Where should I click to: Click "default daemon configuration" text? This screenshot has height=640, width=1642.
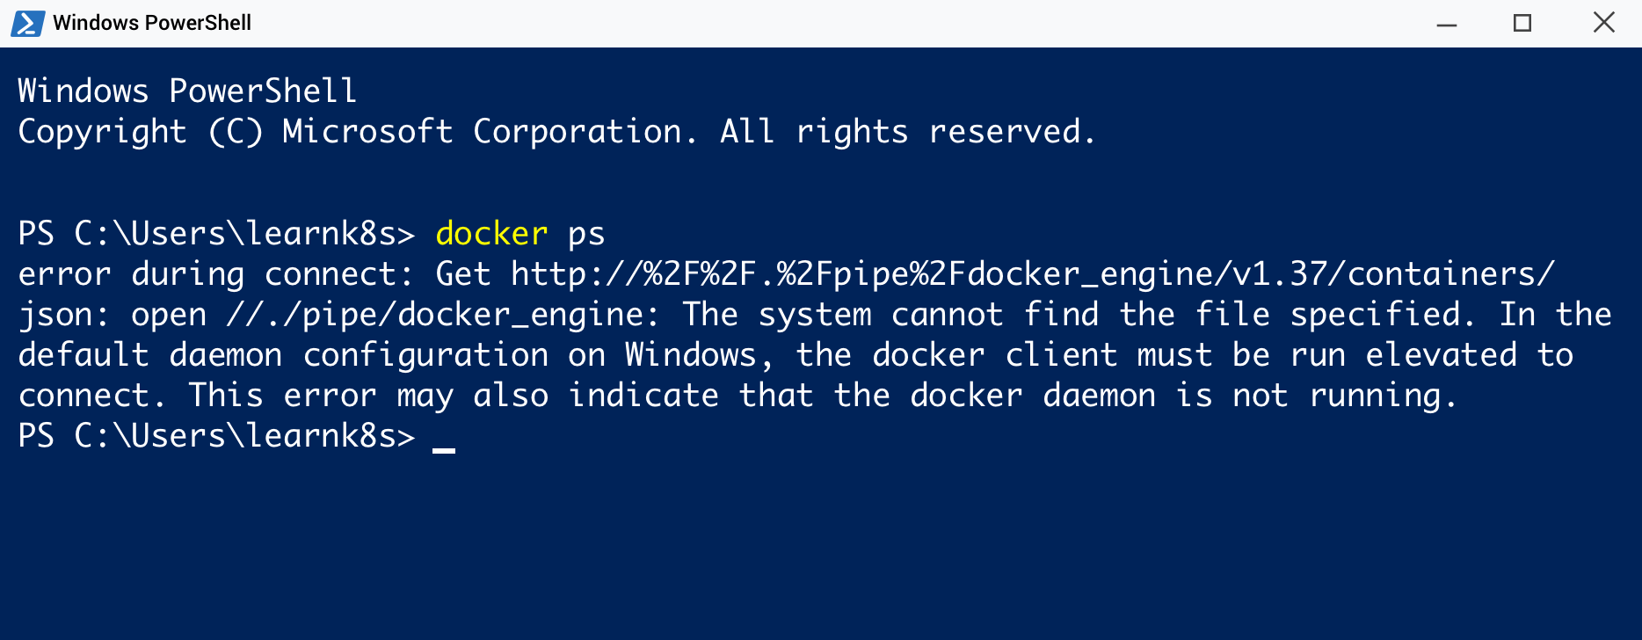click(x=283, y=355)
